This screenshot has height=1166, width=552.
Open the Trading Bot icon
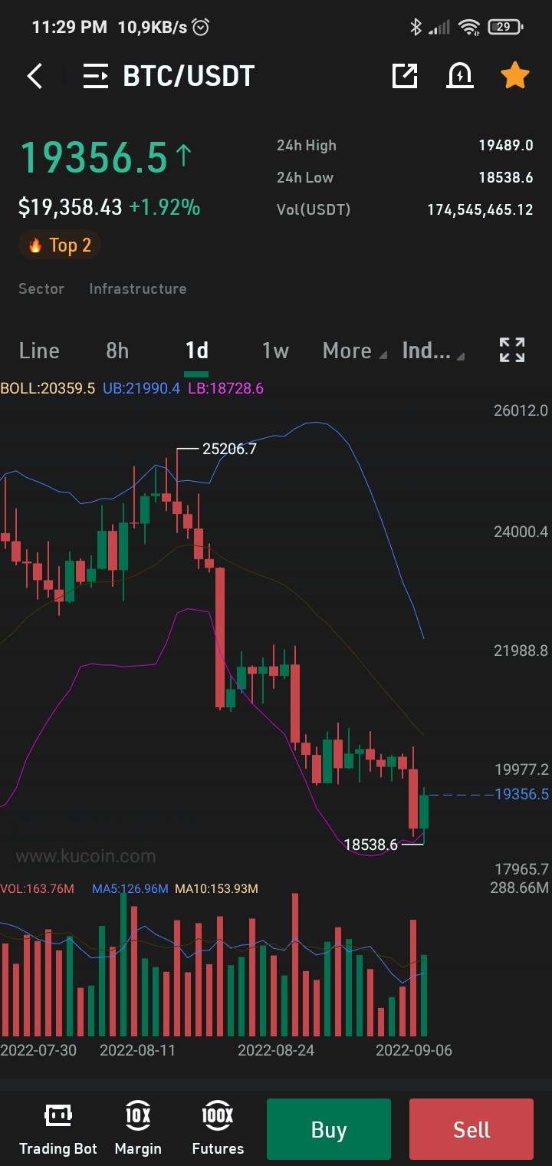point(58,1129)
